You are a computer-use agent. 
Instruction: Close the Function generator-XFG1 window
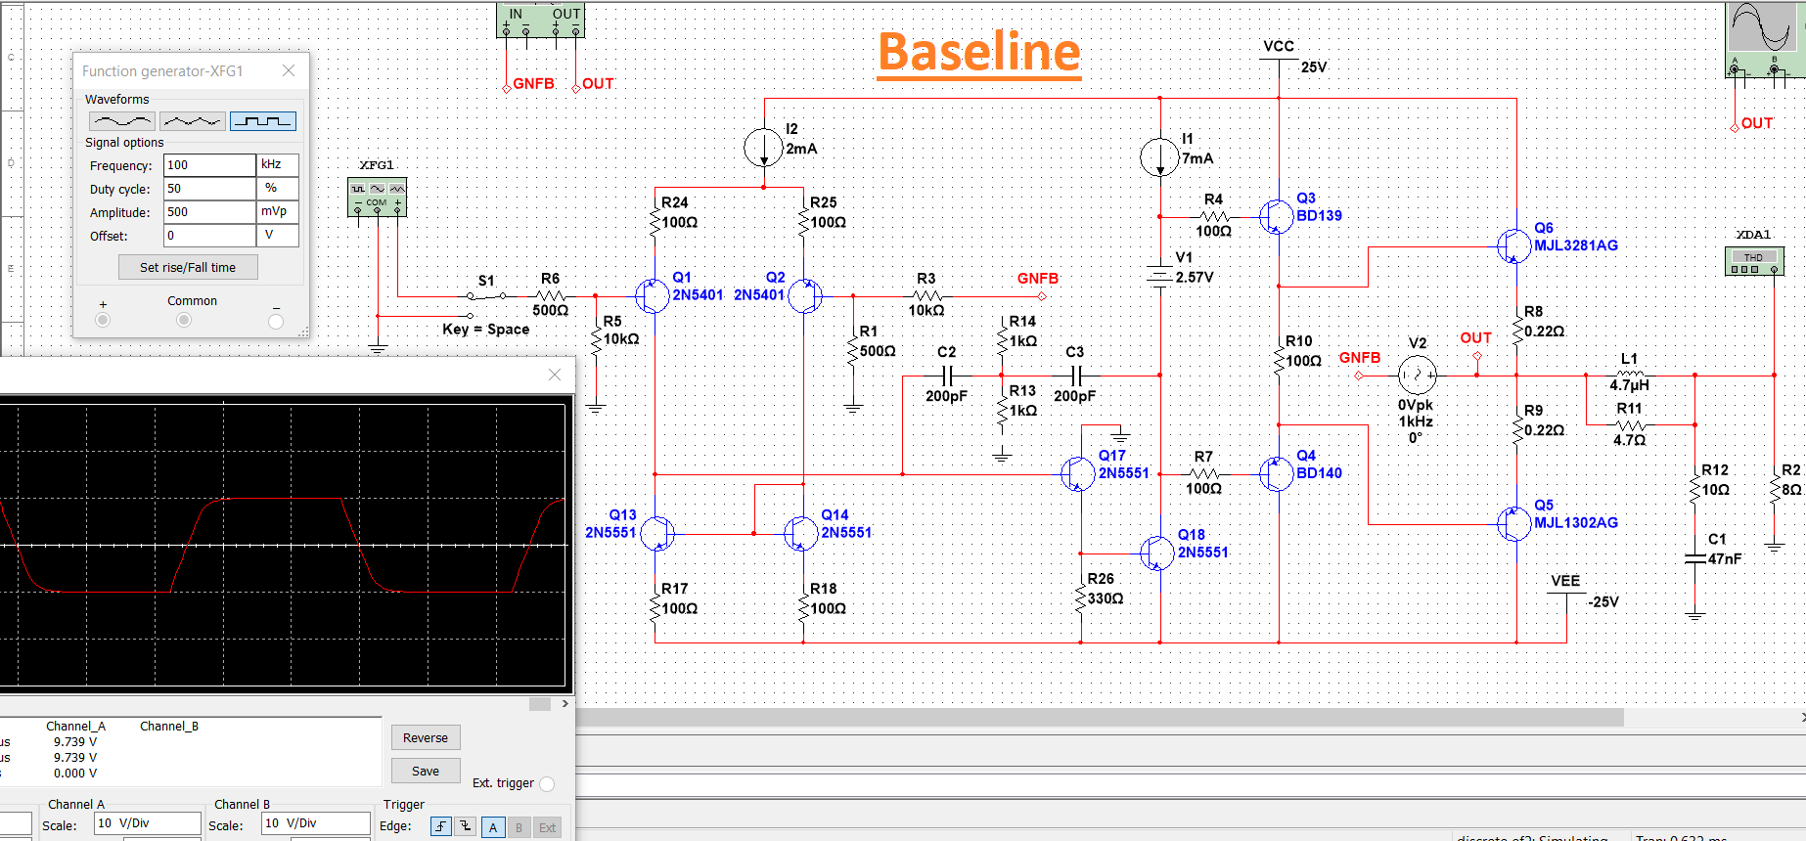(x=289, y=70)
